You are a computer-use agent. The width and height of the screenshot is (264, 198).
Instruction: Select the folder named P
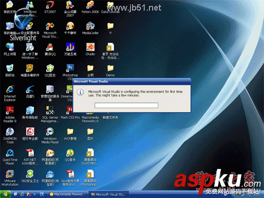coord(110,26)
